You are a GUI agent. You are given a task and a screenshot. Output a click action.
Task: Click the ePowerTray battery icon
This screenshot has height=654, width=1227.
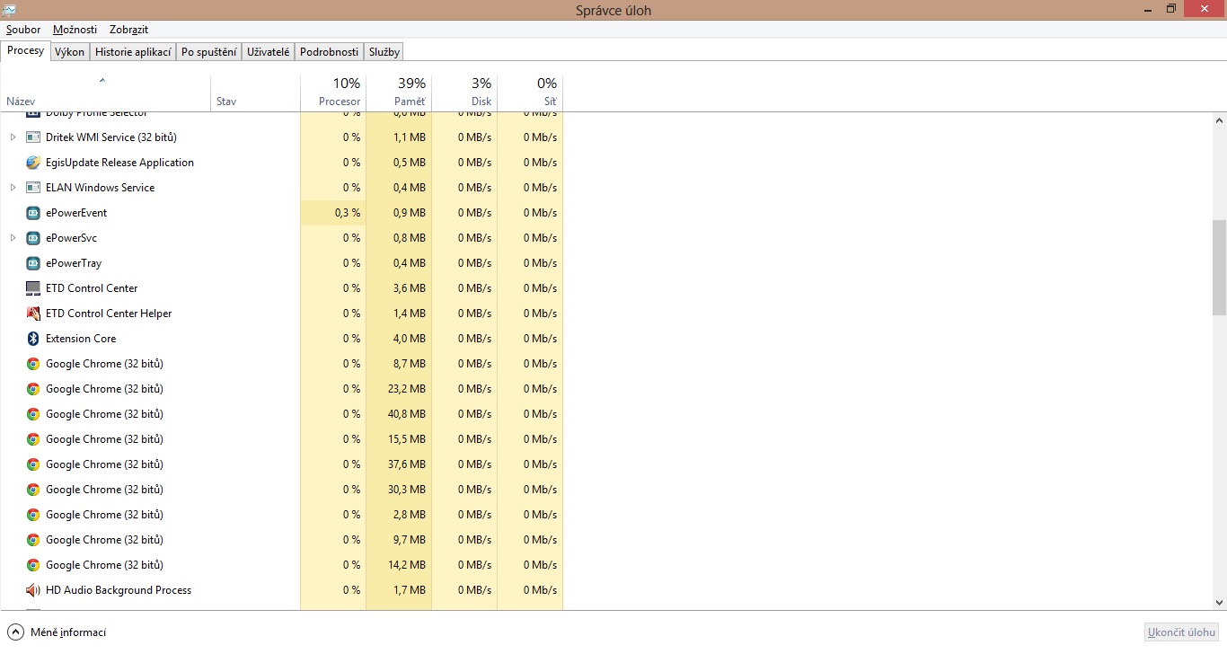tap(33, 263)
